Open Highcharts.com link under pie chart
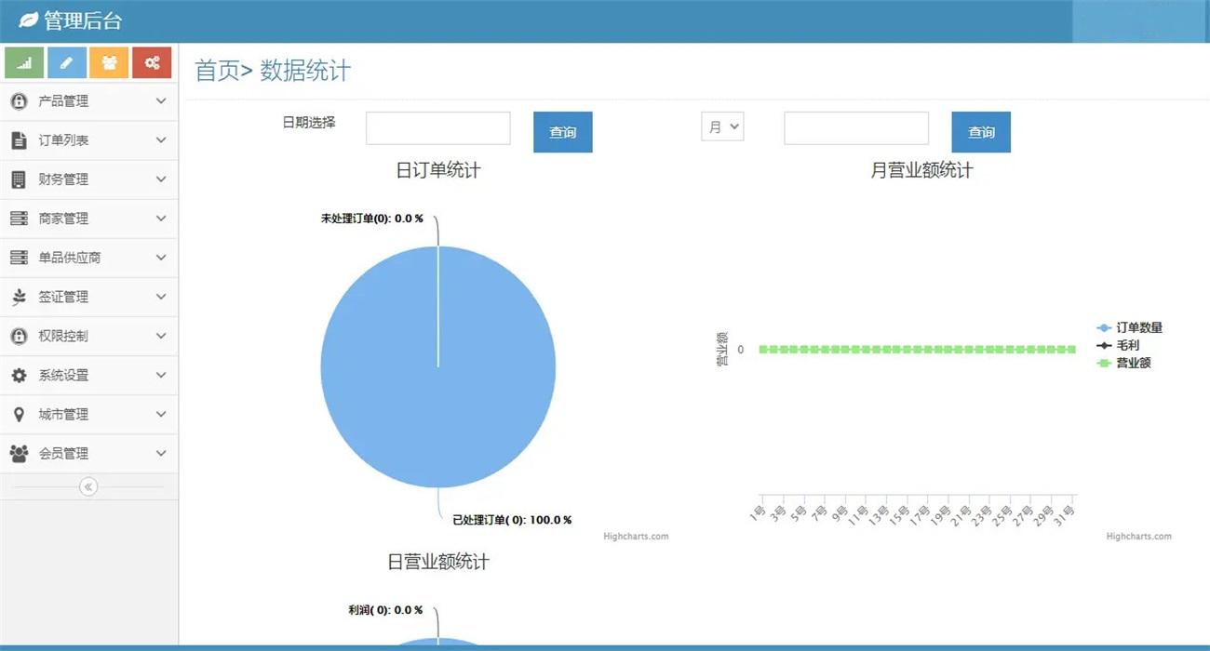The image size is (1210, 651). [636, 537]
